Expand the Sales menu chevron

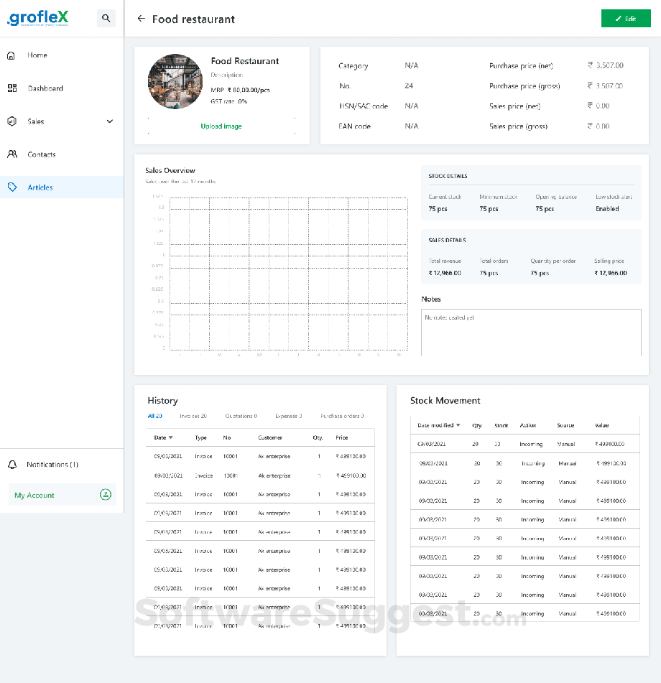pos(109,121)
